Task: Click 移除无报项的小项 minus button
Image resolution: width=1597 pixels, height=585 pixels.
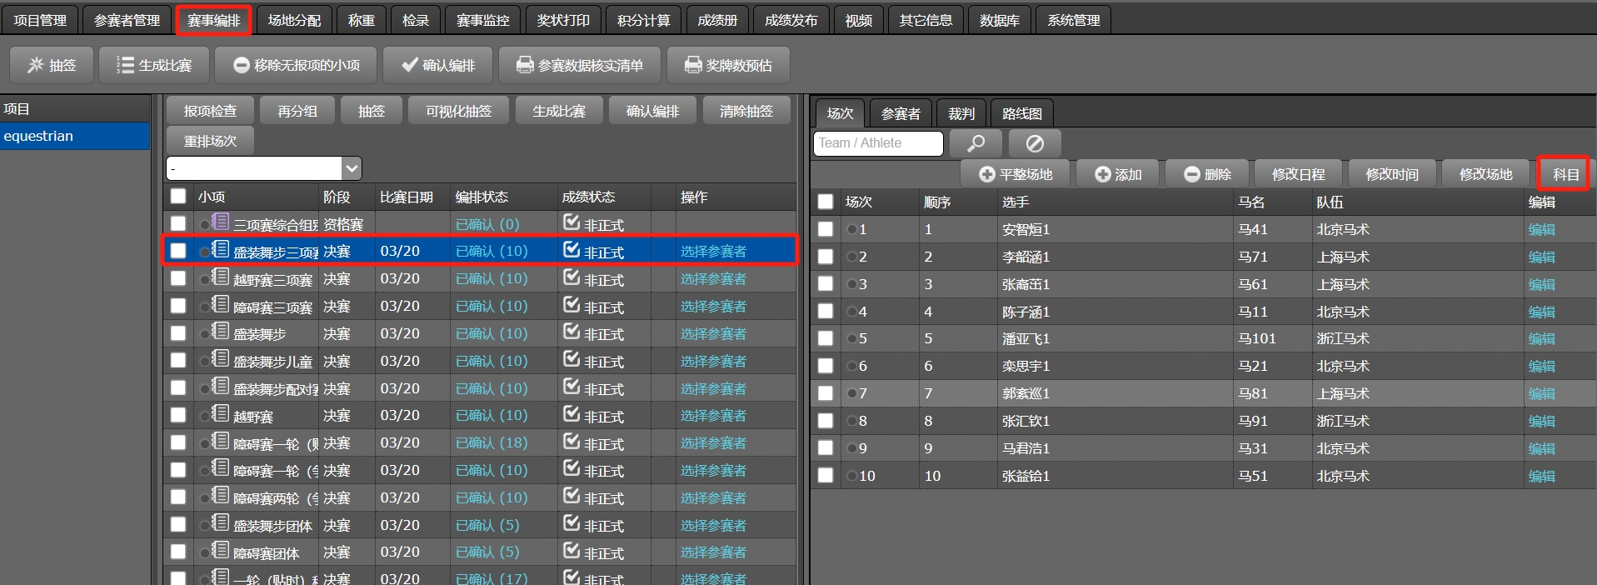Action: click(x=296, y=65)
